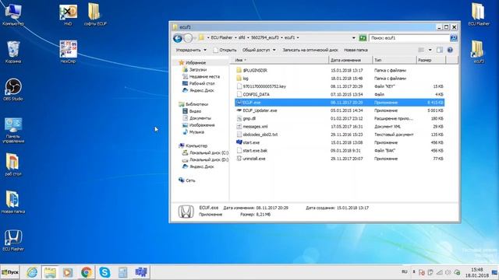Sort by the Тип column header
499x280 pixels.
395,60
